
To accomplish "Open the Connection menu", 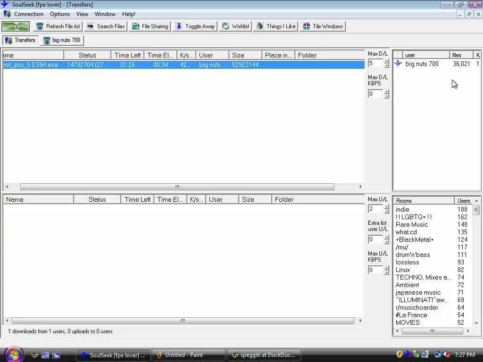I will 29,14.
